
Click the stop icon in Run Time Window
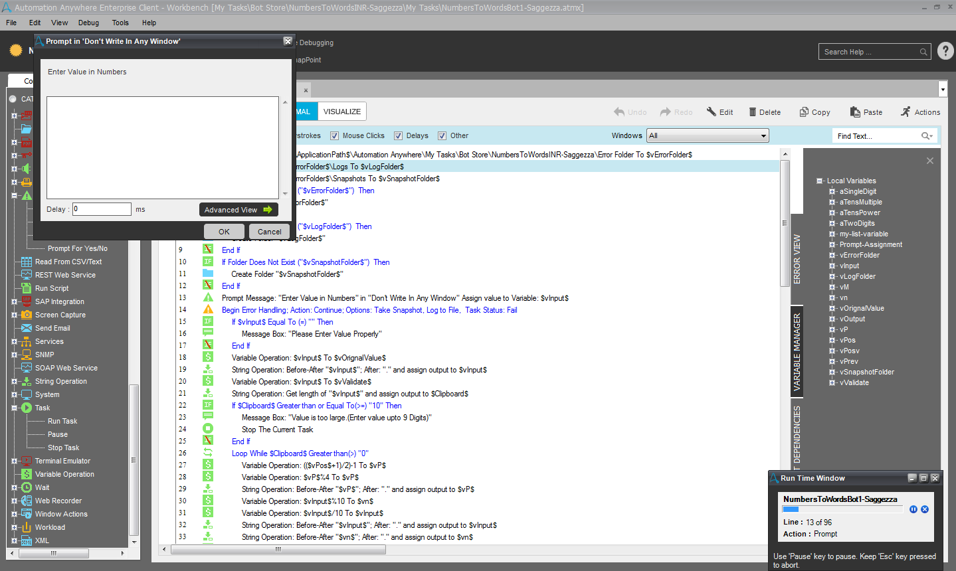(925, 509)
